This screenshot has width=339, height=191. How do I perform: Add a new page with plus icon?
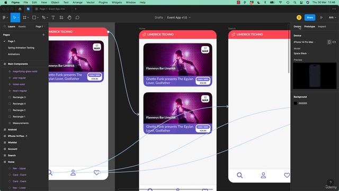point(43,34)
